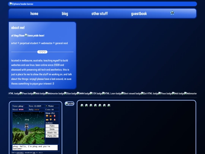The width and height of the screenshot is (205, 154).
Task: Click the Belly stars indicator
Action: click(34, 110)
